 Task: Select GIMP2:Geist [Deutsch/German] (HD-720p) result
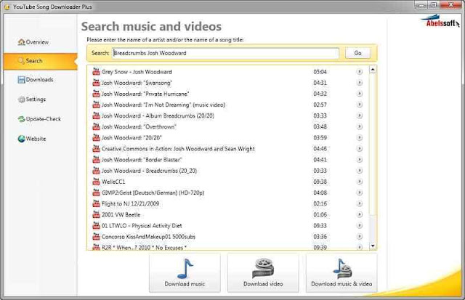153,192
